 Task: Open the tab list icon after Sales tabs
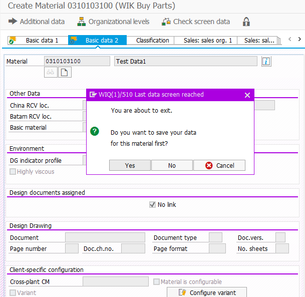click(x=279, y=41)
